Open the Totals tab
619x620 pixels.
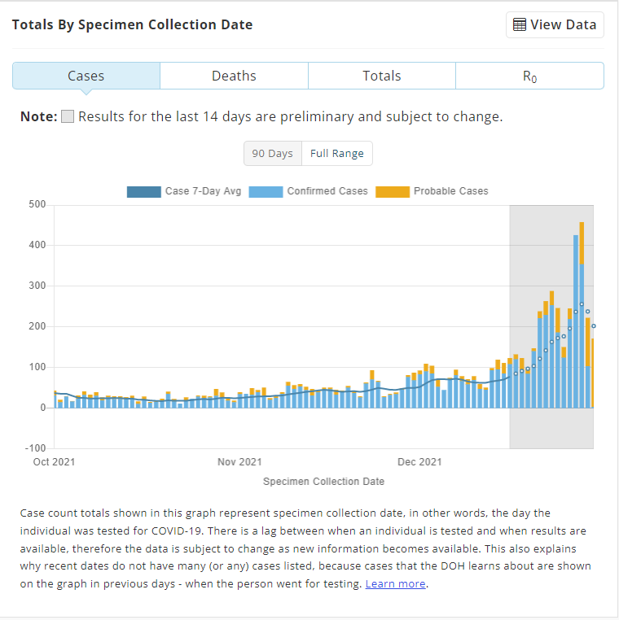[x=381, y=76]
